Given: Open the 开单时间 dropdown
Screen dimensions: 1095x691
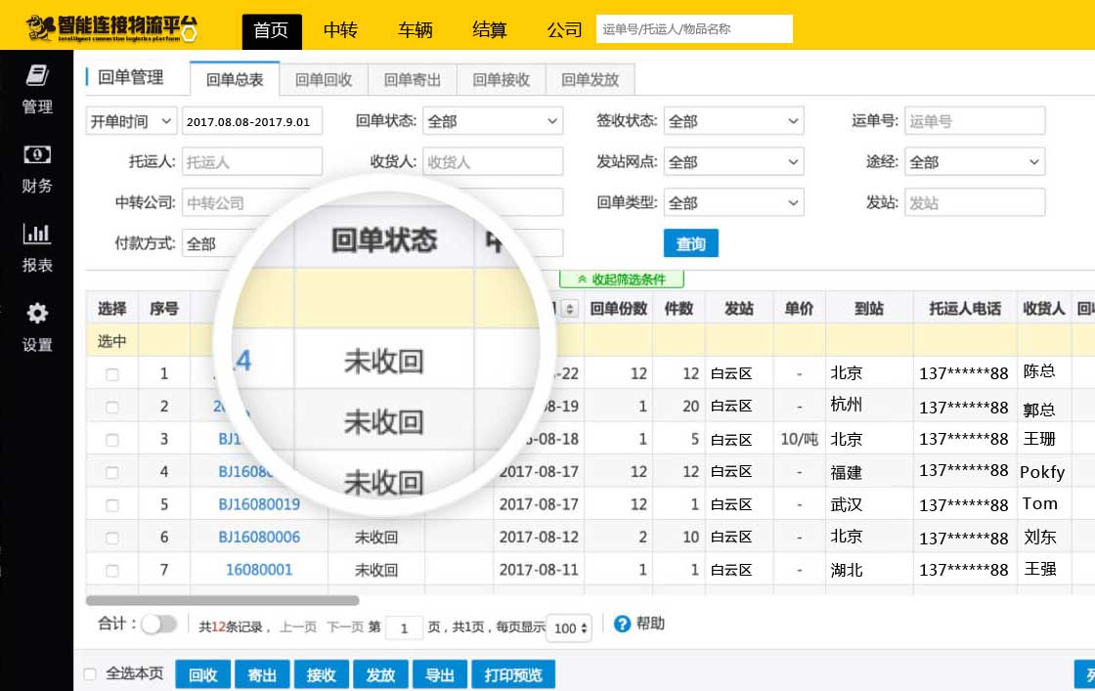Looking at the screenshot, I should point(132,121).
